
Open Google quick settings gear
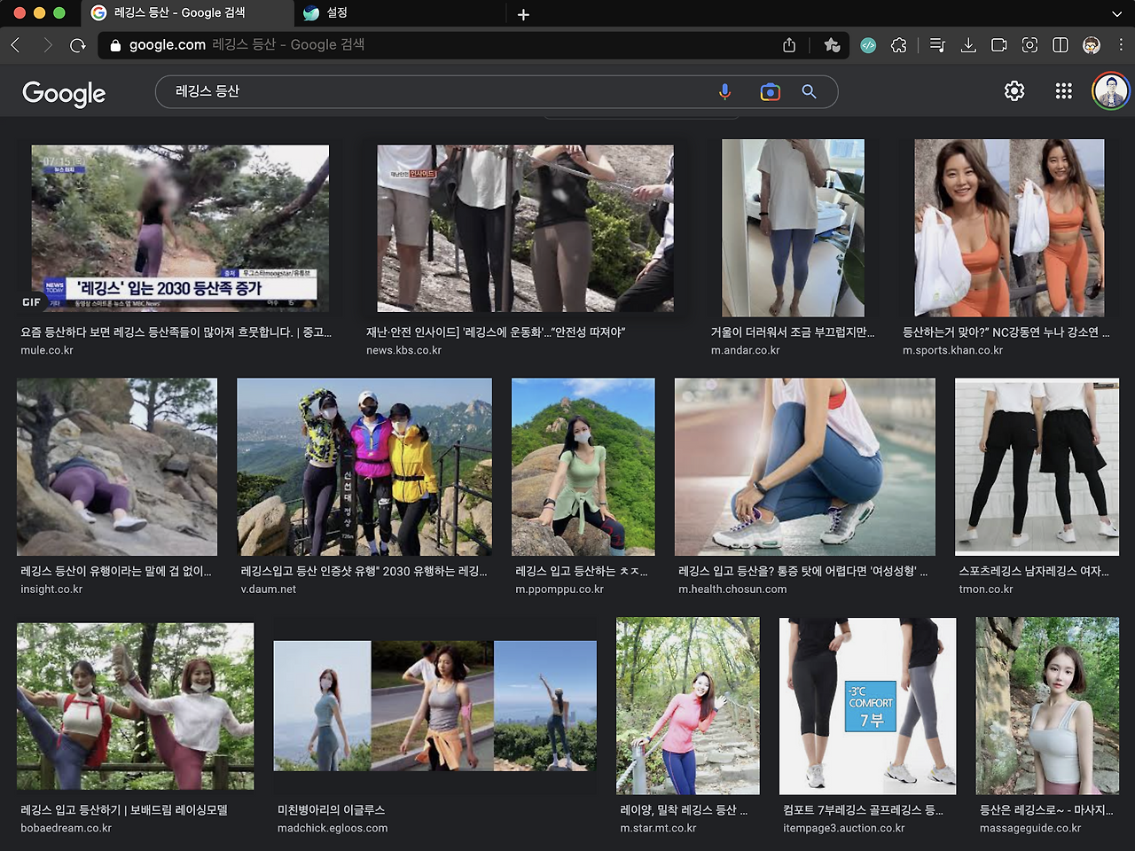coord(1014,91)
